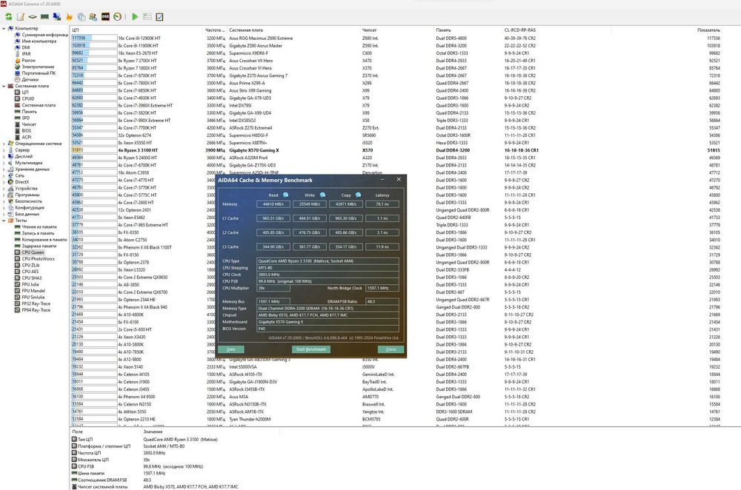This screenshot has height=490, width=741.
Task: Click the green Refresh toolbar icon
Action: (9, 17)
